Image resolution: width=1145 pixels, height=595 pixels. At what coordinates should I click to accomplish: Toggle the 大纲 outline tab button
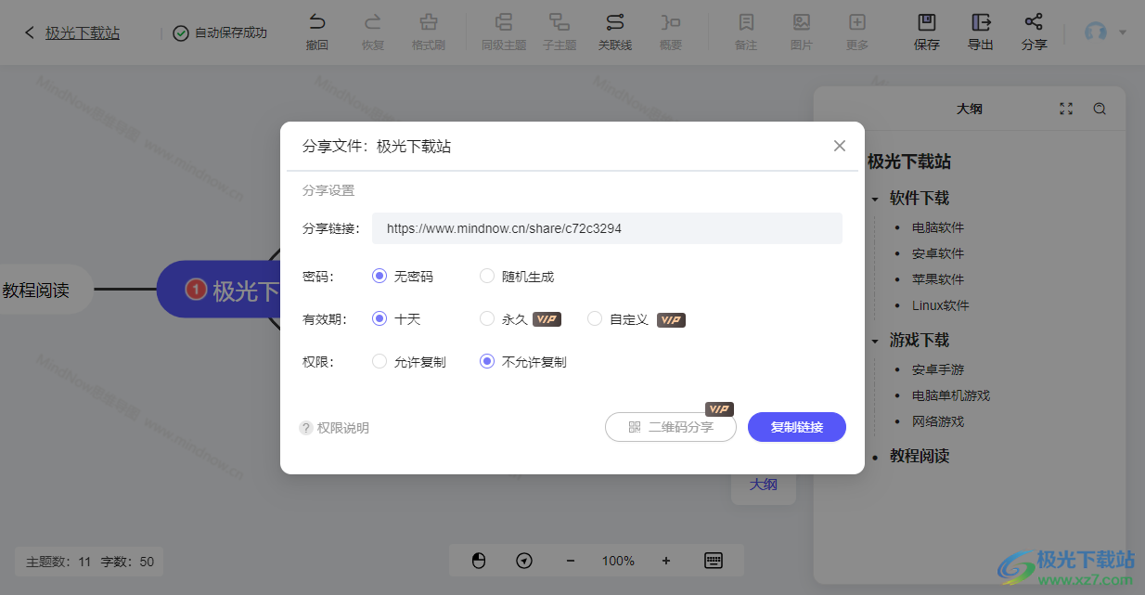764,485
